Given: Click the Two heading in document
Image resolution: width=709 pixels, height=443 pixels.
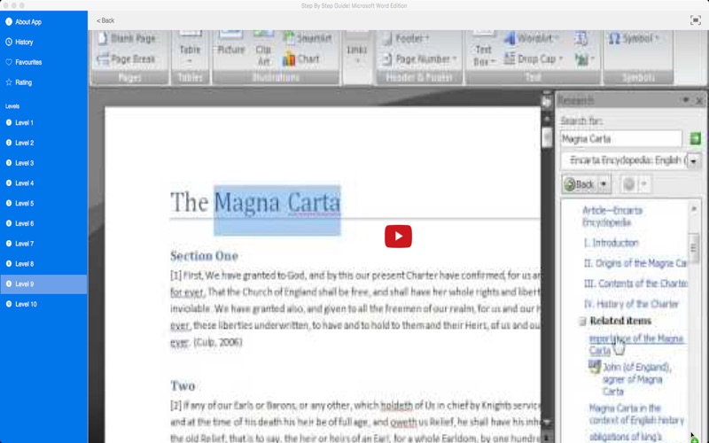Looking at the screenshot, I should pyautogui.click(x=183, y=385).
